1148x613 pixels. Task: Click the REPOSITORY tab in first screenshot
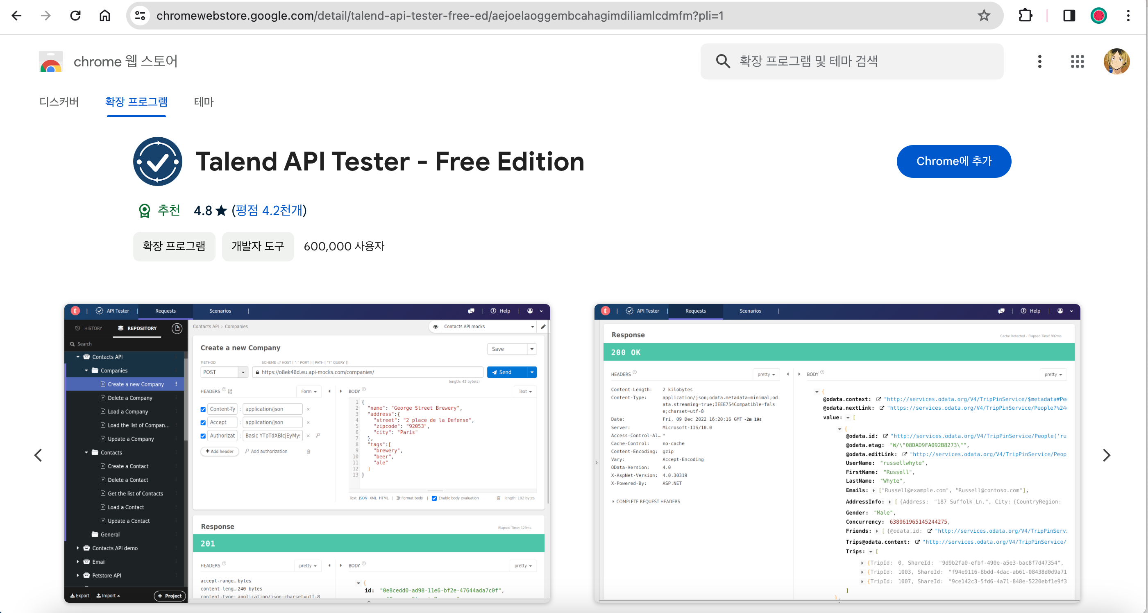(x=137, y=328)
